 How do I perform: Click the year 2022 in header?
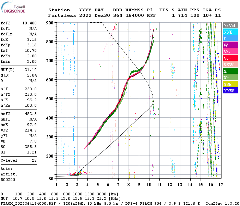[85, 15]
